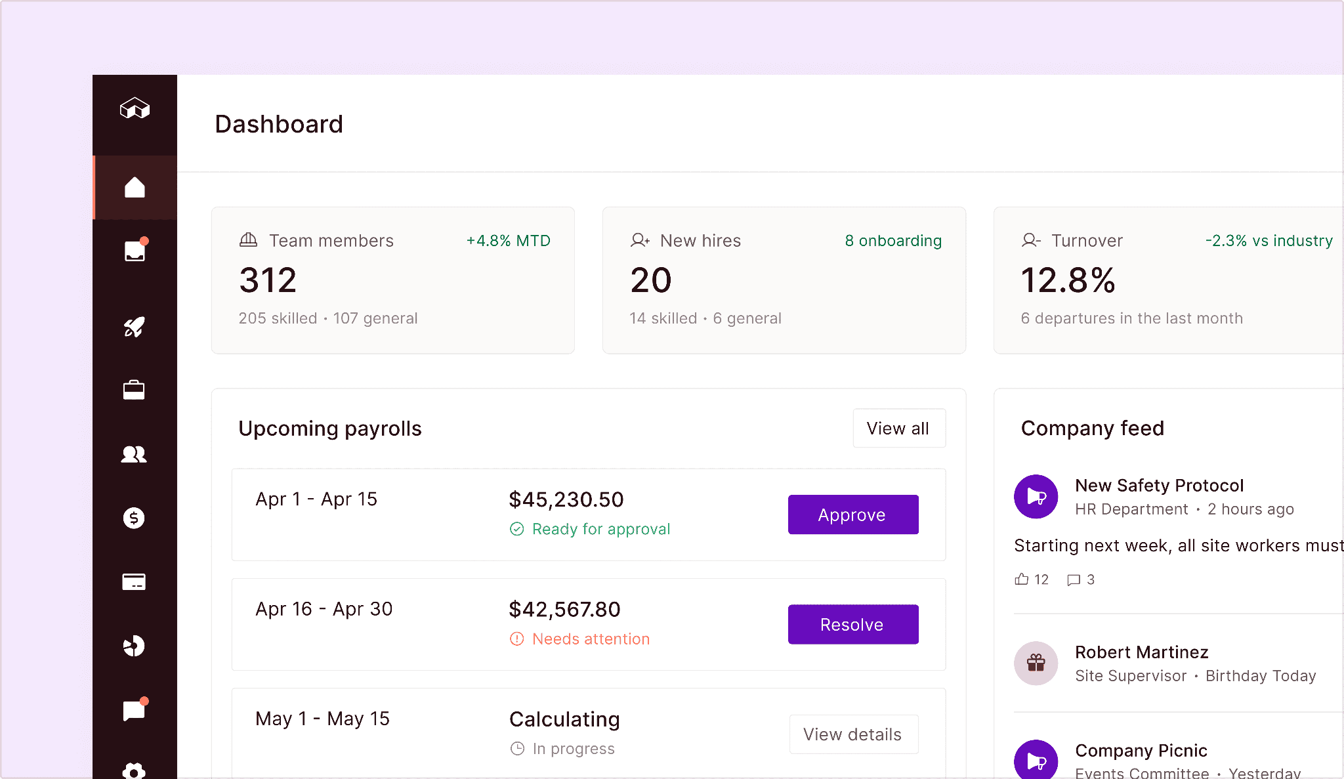Click the Calculating payroll status text
This screenshot has width=1344, height=779.
(564, 719)
